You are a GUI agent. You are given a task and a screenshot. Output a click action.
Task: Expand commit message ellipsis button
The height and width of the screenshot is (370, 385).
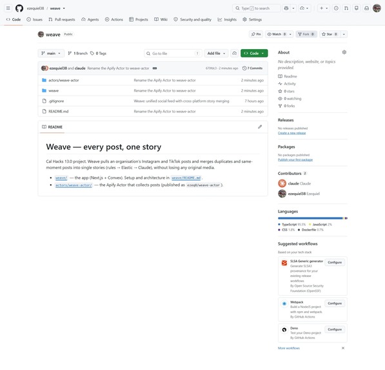click(x=155, y=68)
